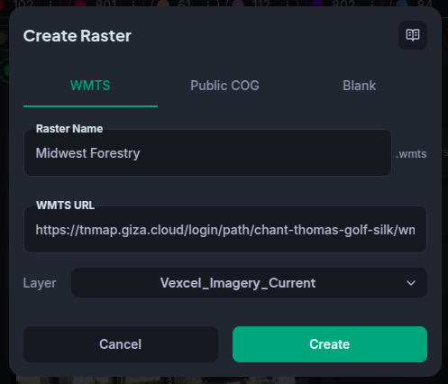Open the documentation book icon

tap(413, 35)
